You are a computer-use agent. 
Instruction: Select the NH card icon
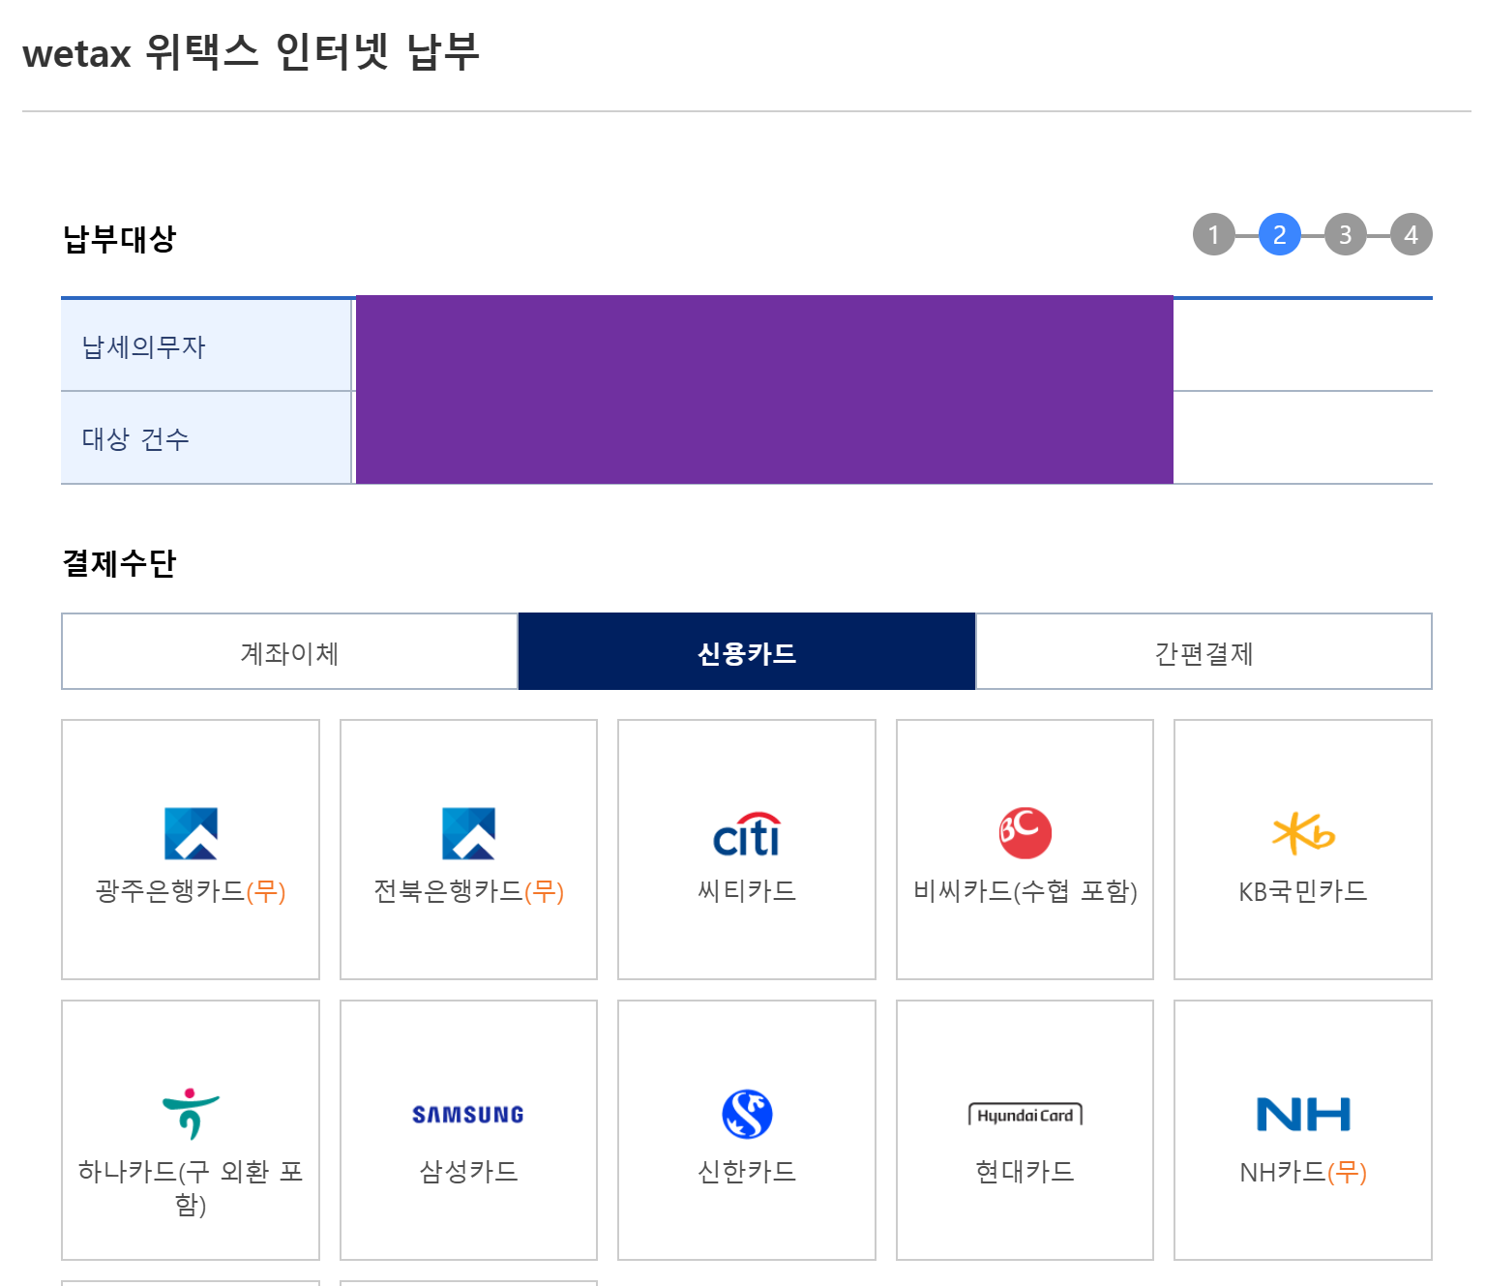1301,1113
